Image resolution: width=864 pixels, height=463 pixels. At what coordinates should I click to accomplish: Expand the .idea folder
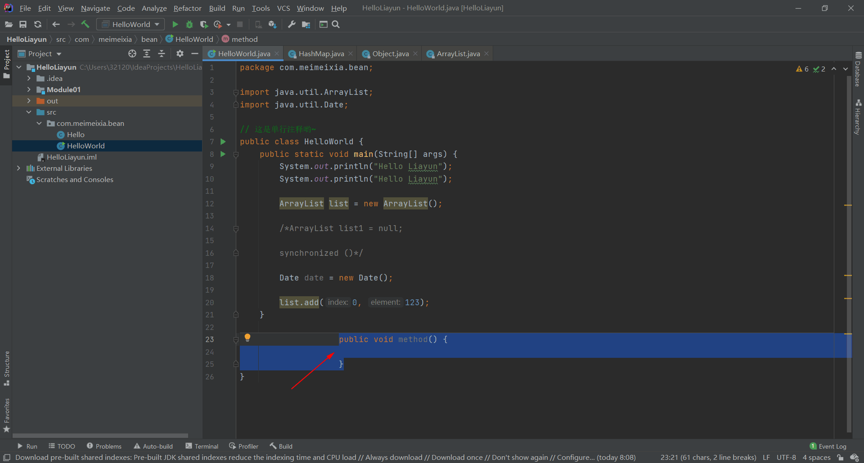29,78
